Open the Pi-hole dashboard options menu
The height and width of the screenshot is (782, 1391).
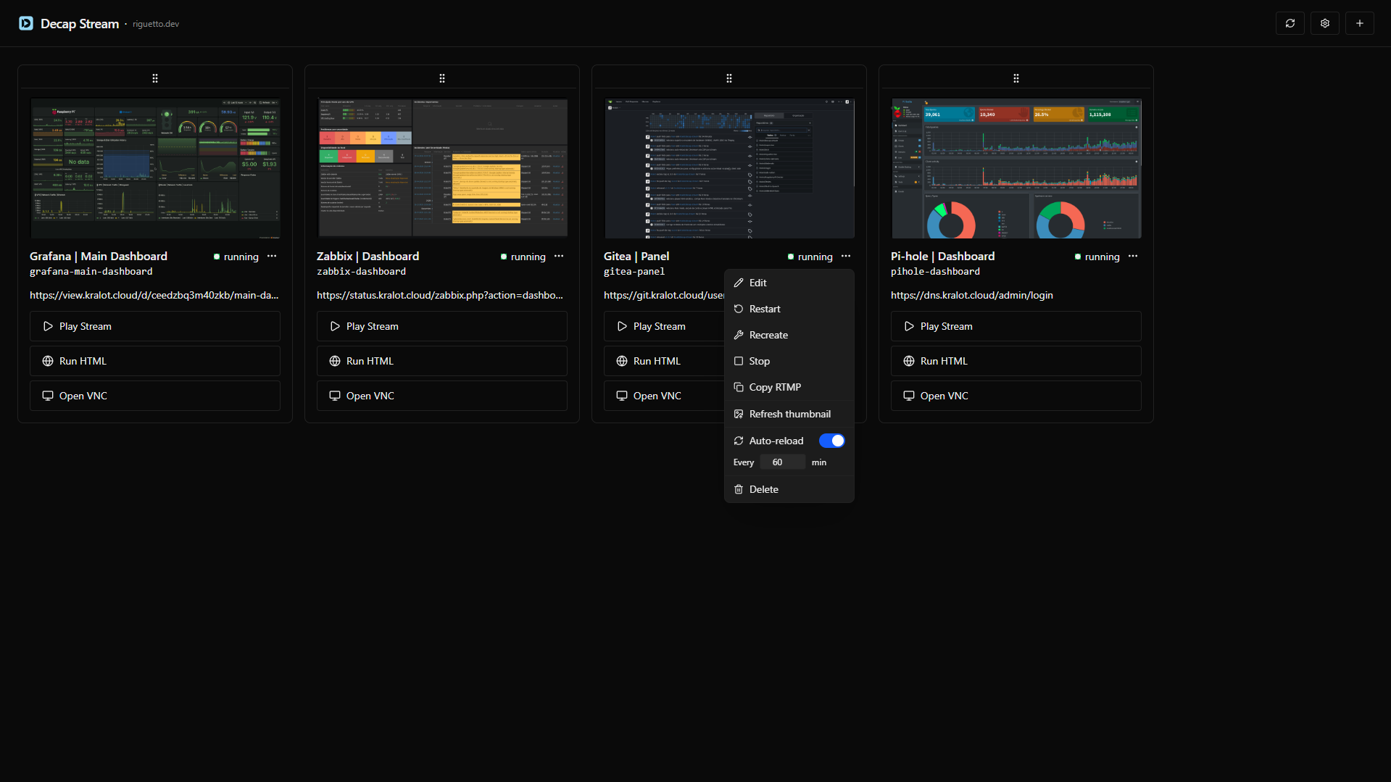click(1133, 257)
